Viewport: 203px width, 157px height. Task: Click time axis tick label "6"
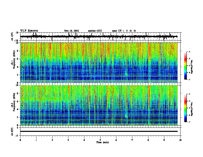[x=116, y=140]
